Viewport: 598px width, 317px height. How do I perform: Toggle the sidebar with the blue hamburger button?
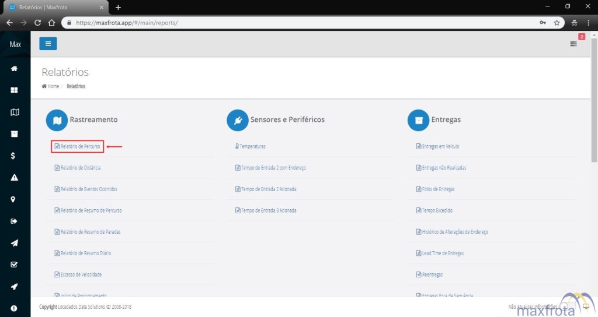[x=48, y=44]
